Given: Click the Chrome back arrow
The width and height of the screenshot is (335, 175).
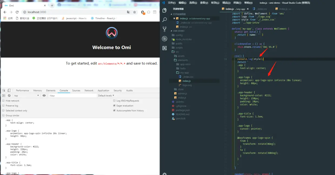Looking at the screenshot, I should point(5,12).
